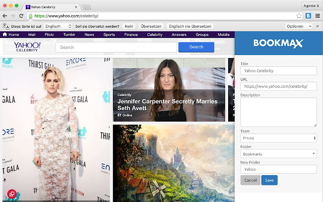Click the New Folder field with Yahoo
Screen dimensions: 323x202
279,169
